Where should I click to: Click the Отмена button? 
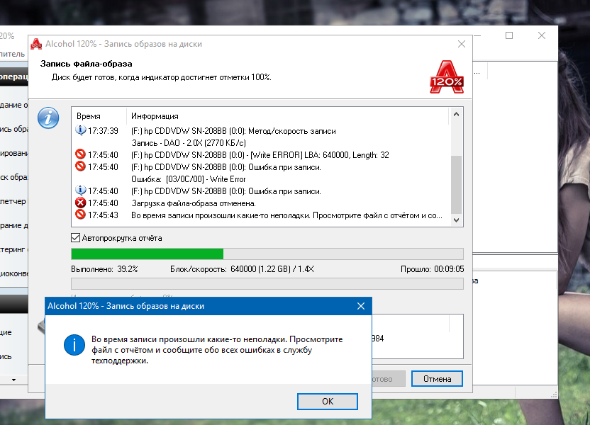click(x=438, y=379)
